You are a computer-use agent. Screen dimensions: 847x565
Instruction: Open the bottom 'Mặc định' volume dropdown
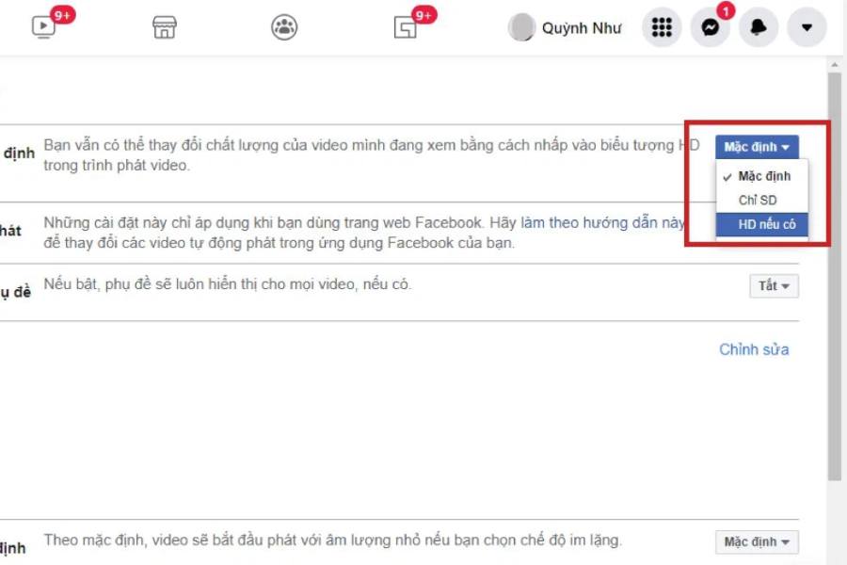(758, 541)
